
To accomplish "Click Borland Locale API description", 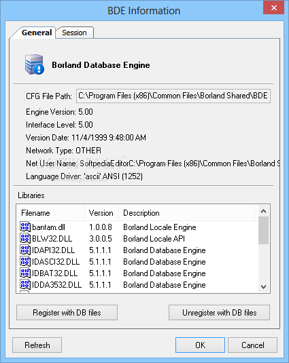I will 154,239.
